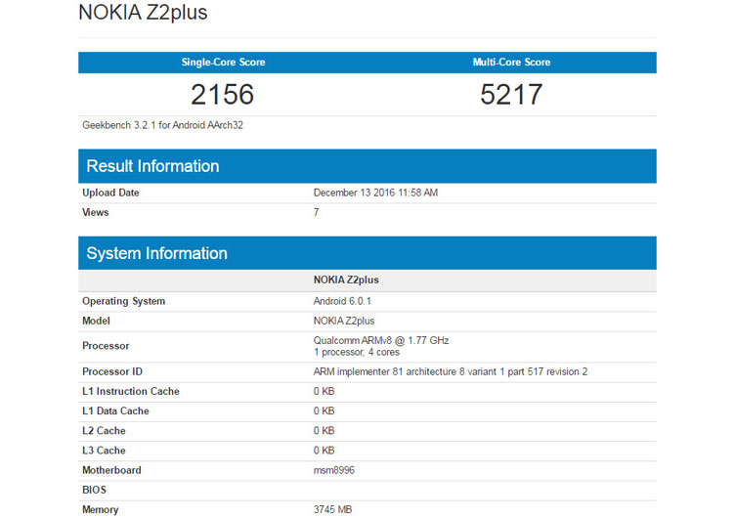Select the L1 Instruction Cache label
The height and width of the screenshot is (518, 735).
click(131, 391)
